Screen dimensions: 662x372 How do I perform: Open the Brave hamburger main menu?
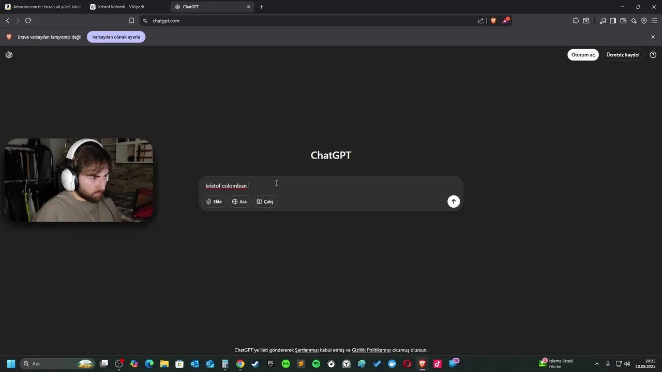654,21
